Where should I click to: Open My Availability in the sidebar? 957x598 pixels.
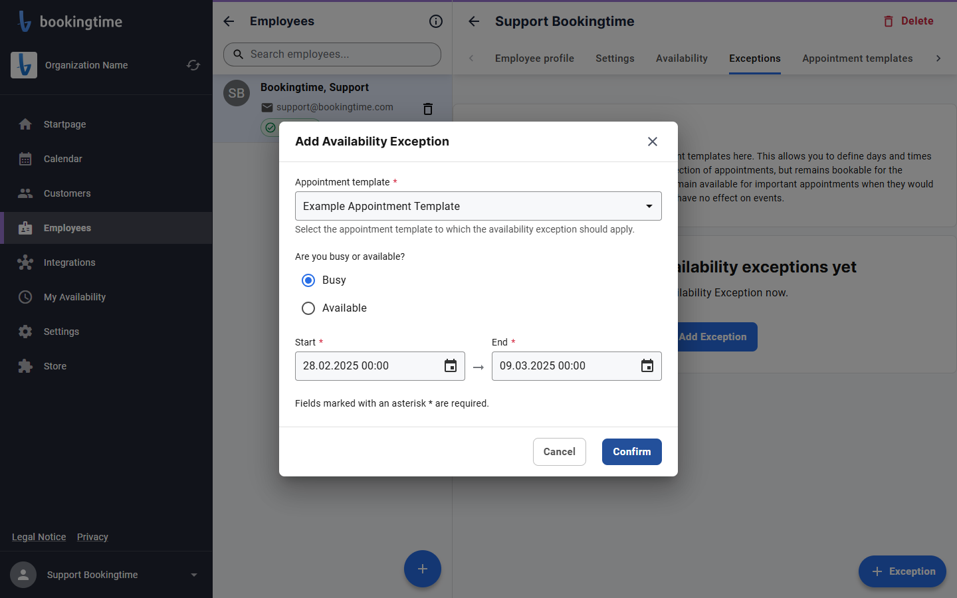106,297
